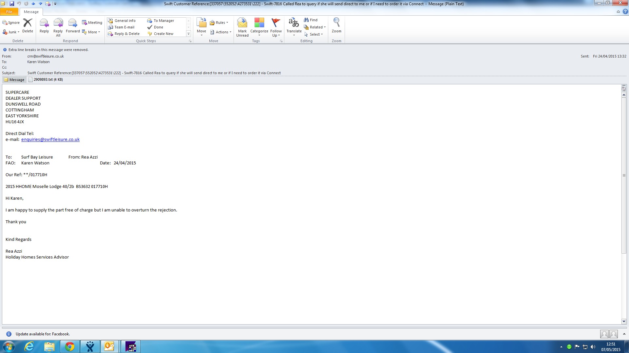Viewport: 629px width, 353px height.
Task: Expand the Quick Steps gallery
Action: (188, 34)
